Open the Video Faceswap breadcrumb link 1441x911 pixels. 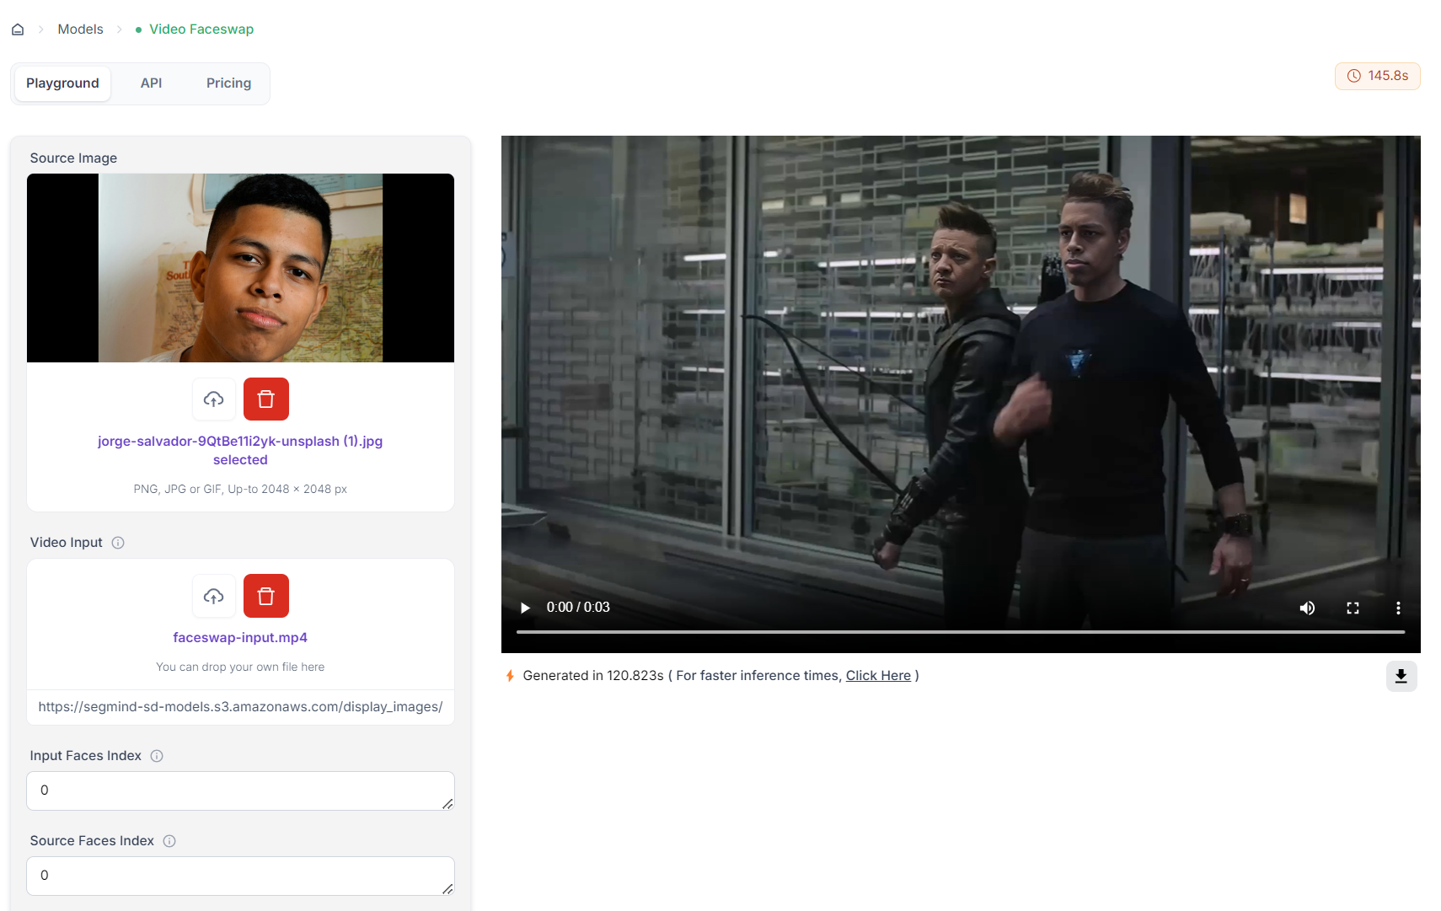point(201,29)
